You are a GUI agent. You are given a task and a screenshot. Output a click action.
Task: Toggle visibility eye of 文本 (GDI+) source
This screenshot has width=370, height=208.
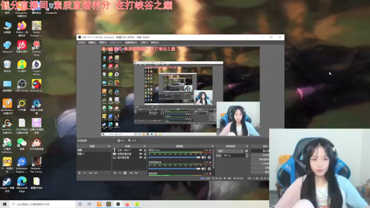[x=141, y=150]
